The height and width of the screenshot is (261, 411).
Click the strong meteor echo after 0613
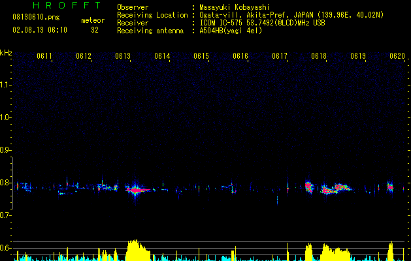coord(137,189)
